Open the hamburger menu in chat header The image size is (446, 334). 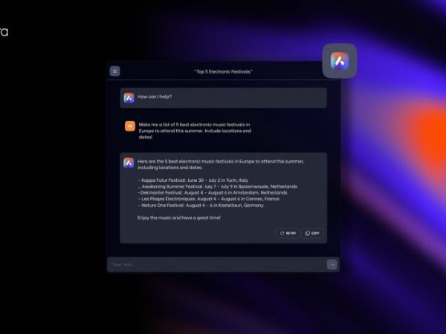pos(114,71)
